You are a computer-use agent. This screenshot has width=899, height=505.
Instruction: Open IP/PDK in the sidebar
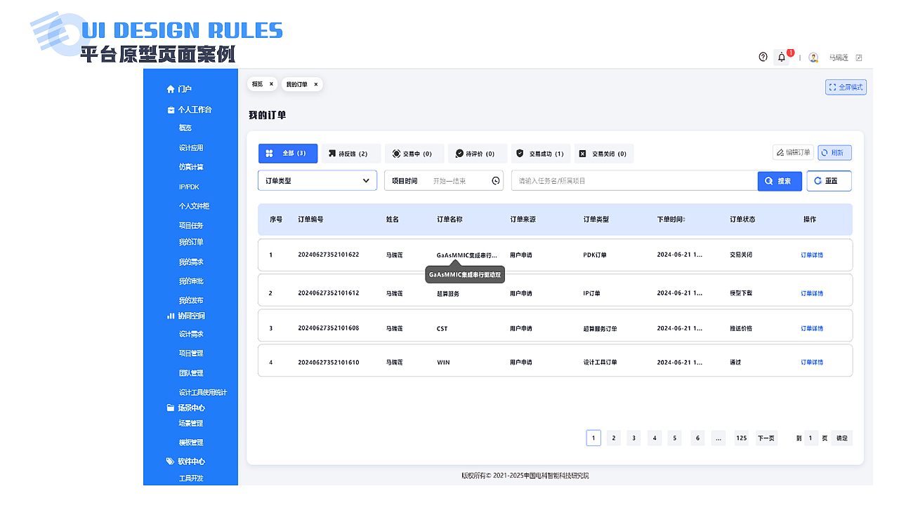point(190,187)
